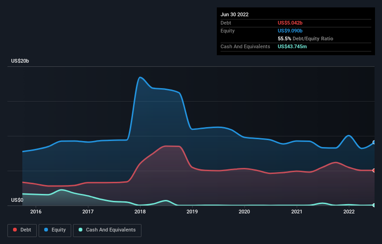Toggle Cash And Equivalents legend button
Viewport: 382px width, 244px height.
click(x=107, y=230)
